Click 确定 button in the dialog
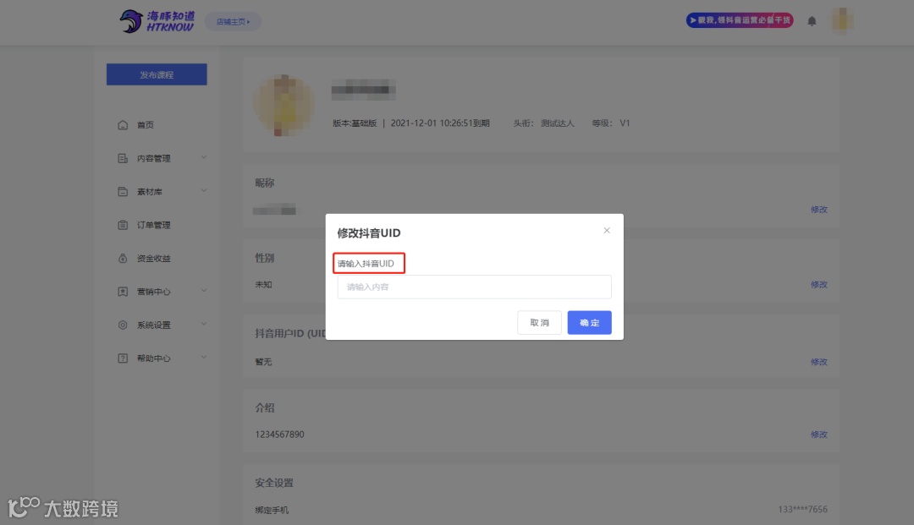Viewport: 914px width, 525px height. 589,322
